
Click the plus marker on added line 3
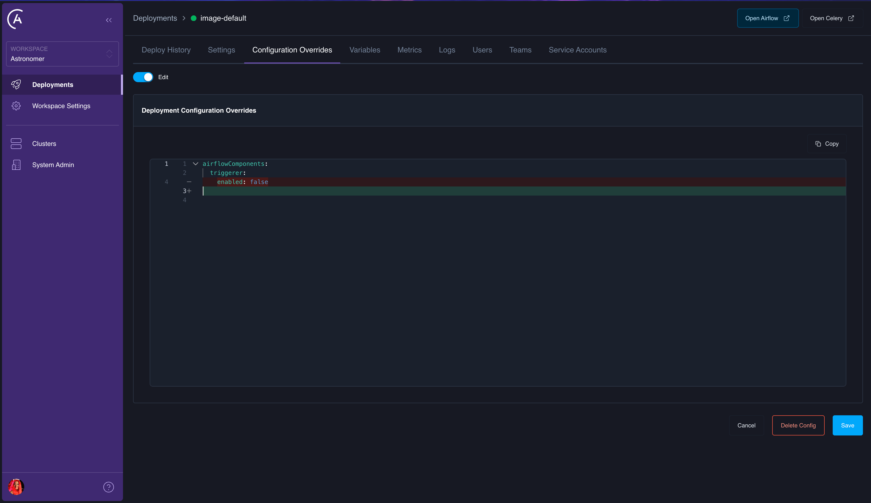coord(189,191)
